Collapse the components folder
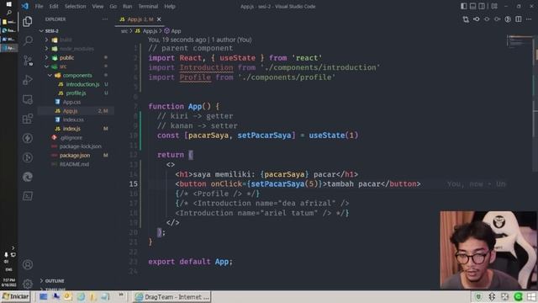 click(x=77, y=75)
